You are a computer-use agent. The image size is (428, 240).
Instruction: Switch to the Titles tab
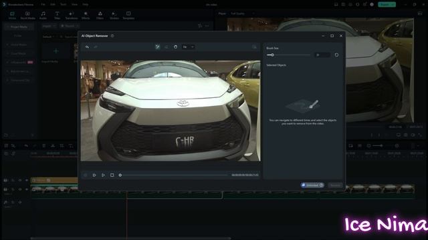coord(57,15)
